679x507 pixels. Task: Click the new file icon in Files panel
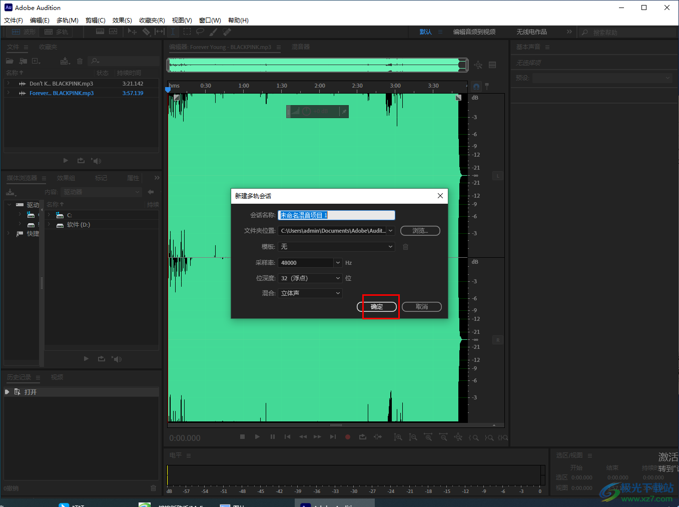click(36, 61)
